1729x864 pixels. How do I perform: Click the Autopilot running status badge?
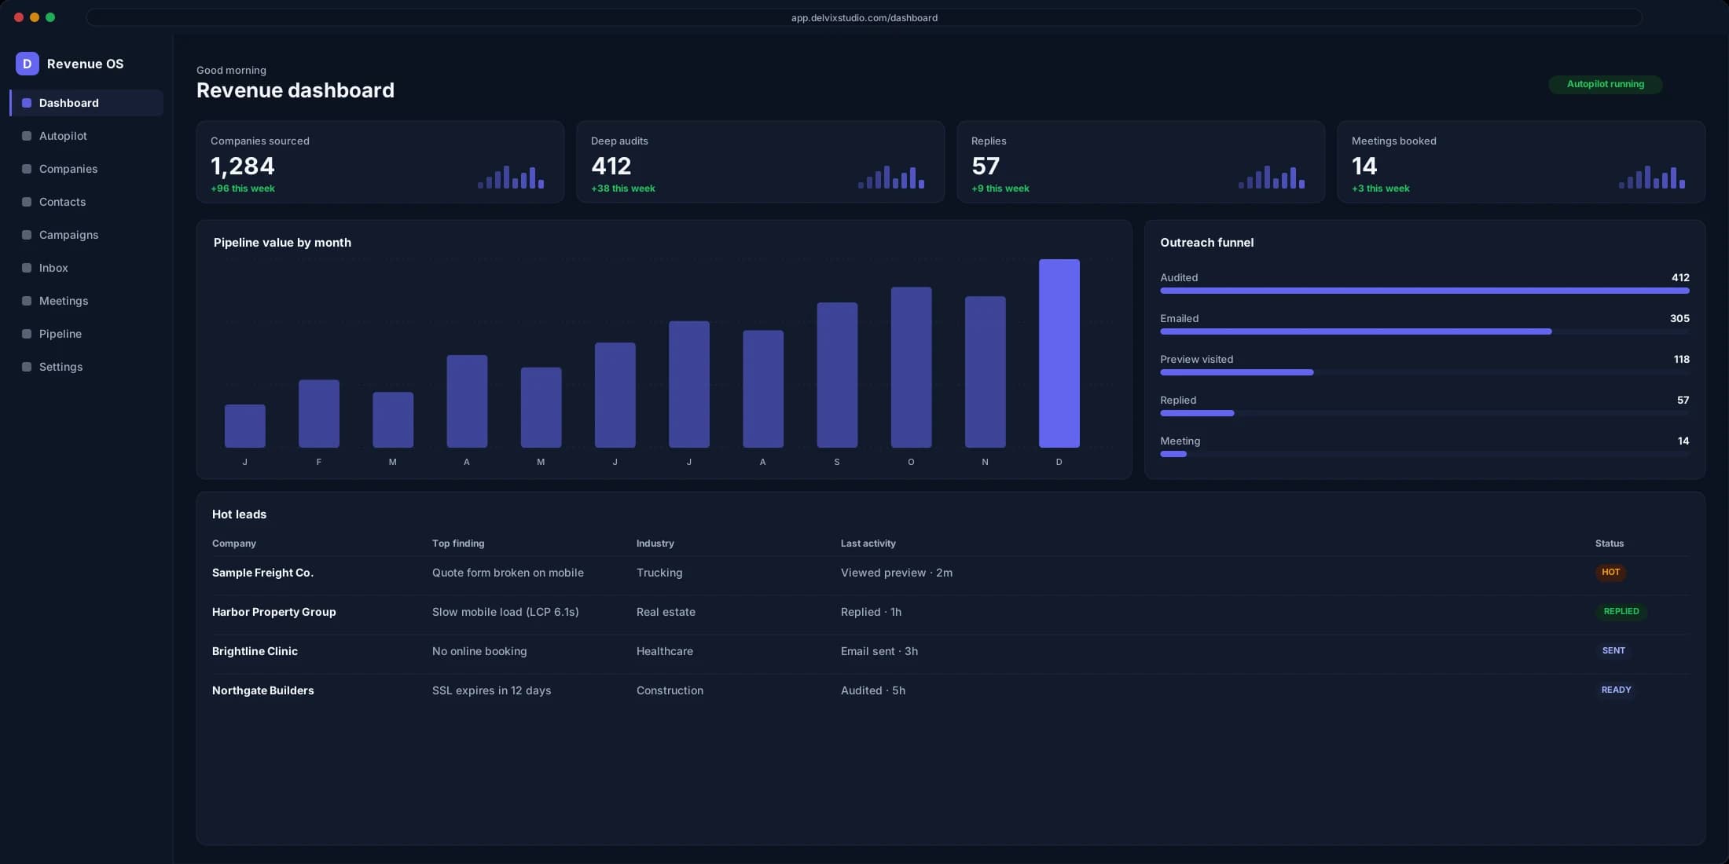(x=1605, y=84)
